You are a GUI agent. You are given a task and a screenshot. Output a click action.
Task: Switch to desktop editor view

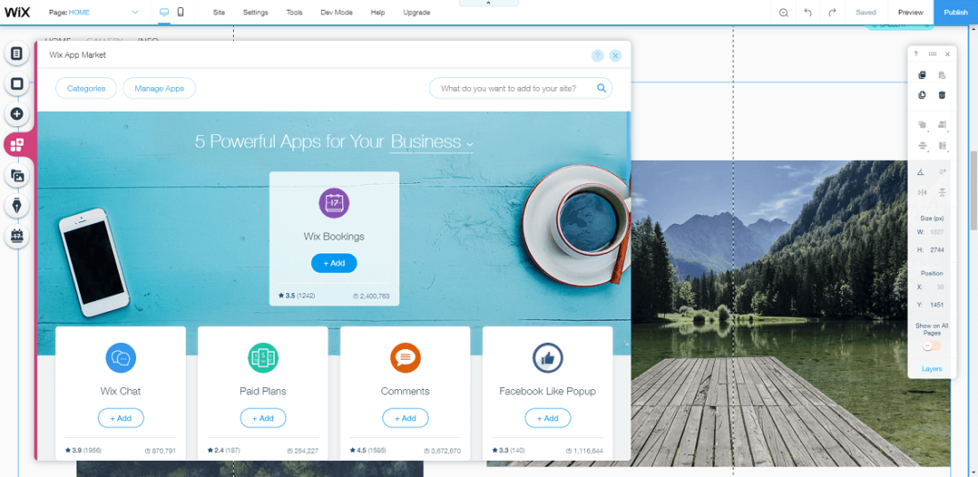click(164, 12)
